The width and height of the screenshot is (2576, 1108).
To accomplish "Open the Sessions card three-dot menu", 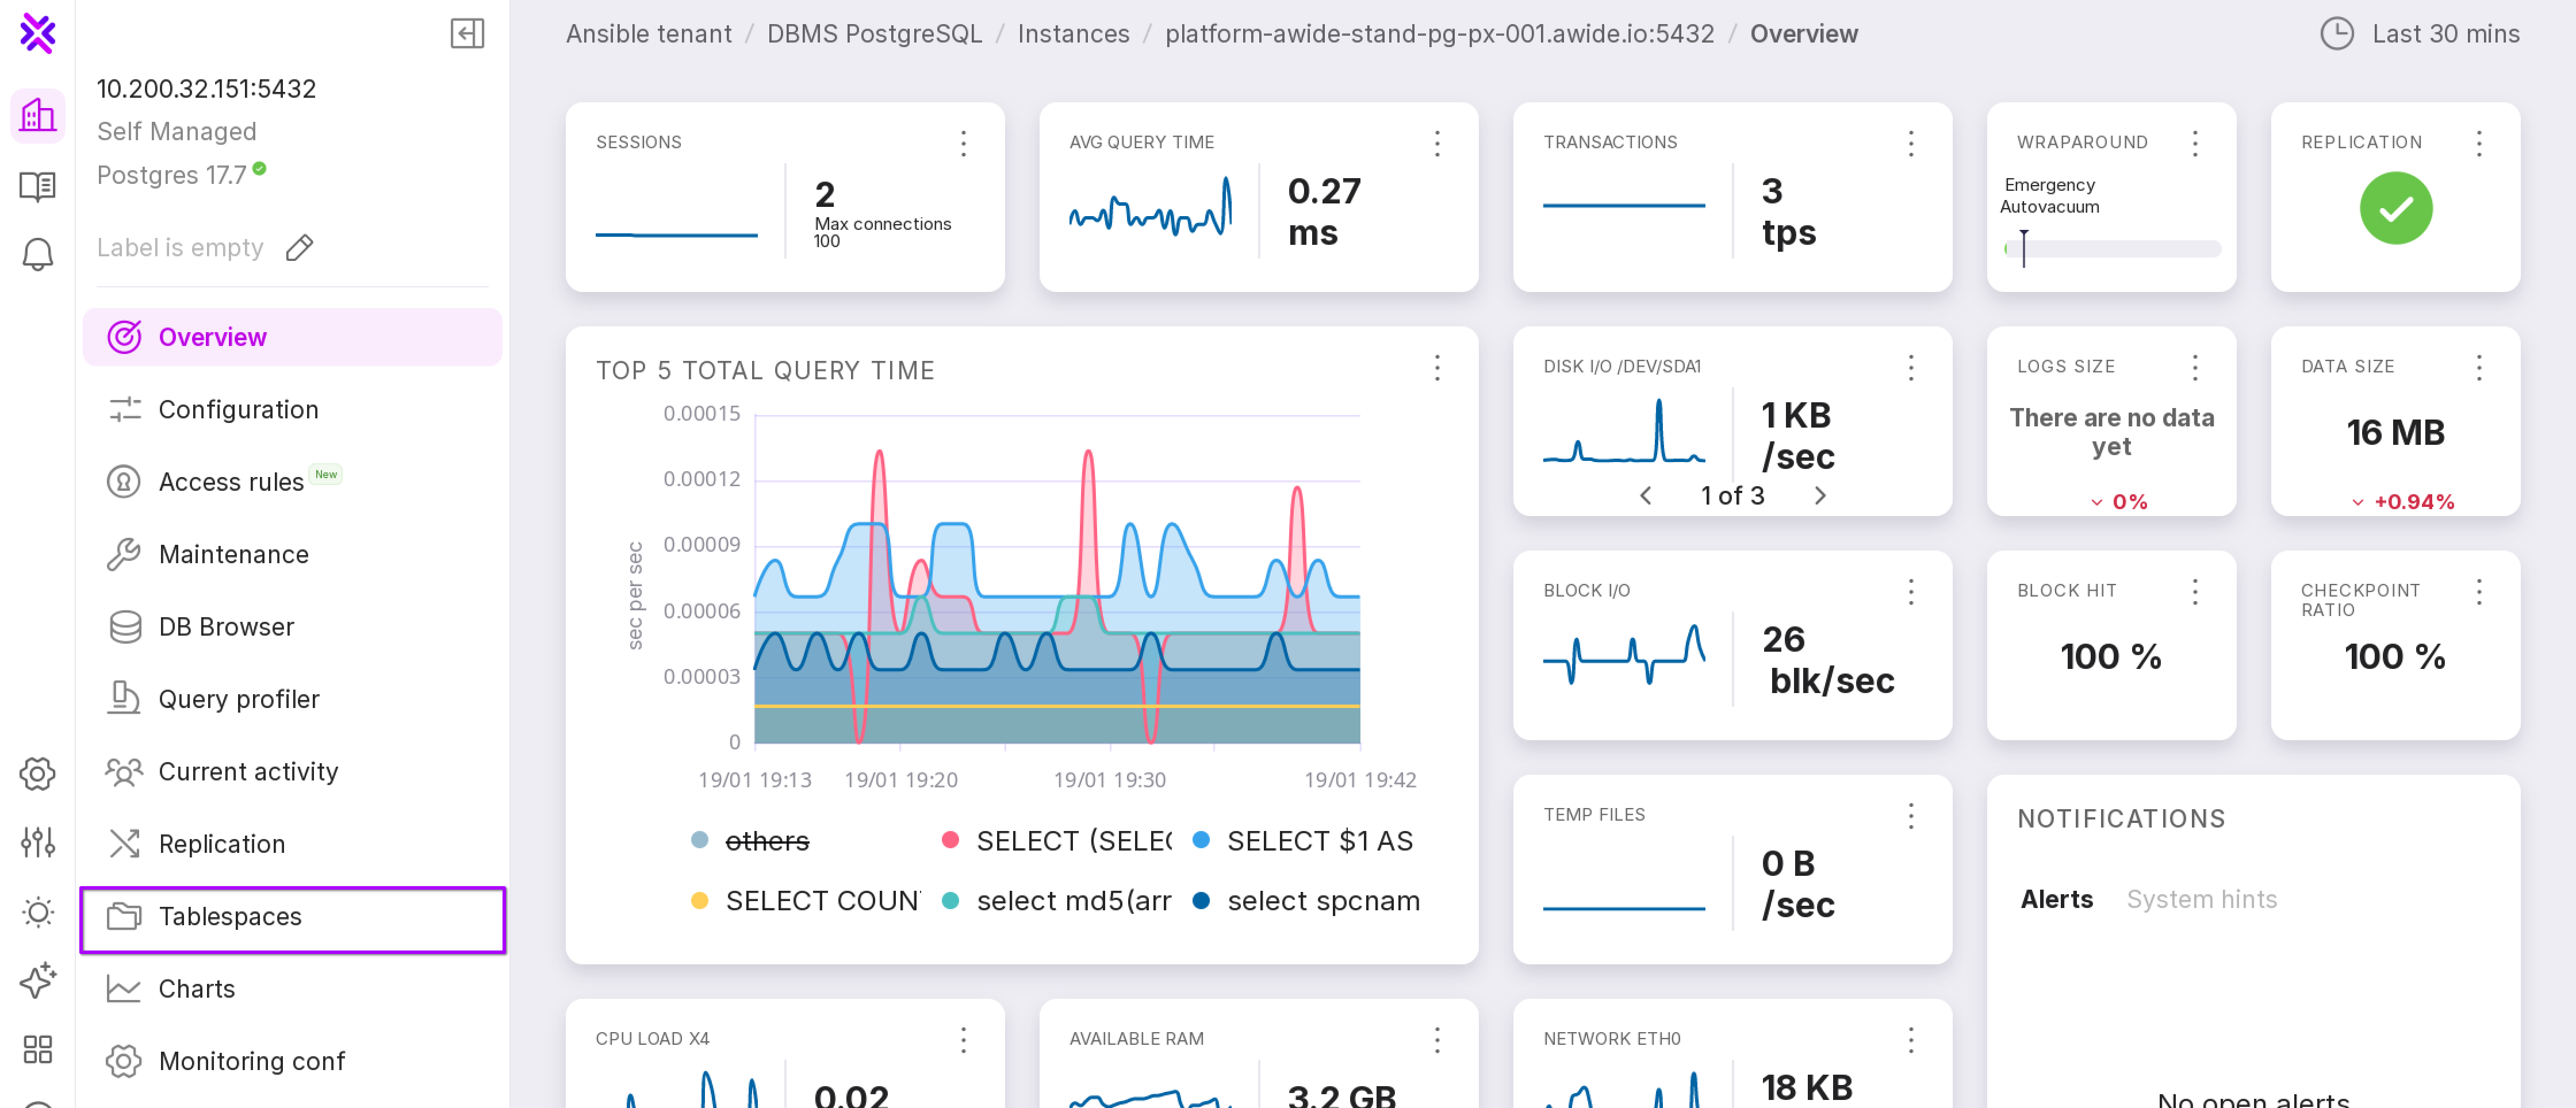I will click(x=963, y=143).
